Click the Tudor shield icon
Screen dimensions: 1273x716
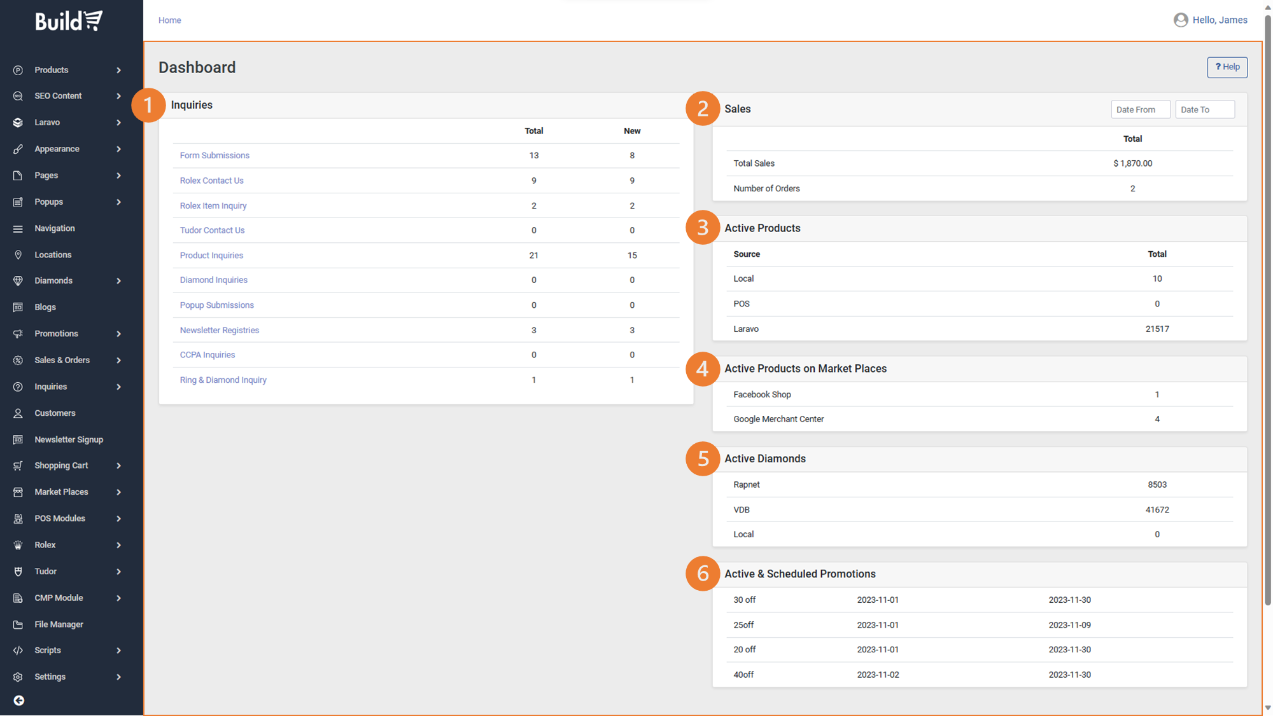18,571
